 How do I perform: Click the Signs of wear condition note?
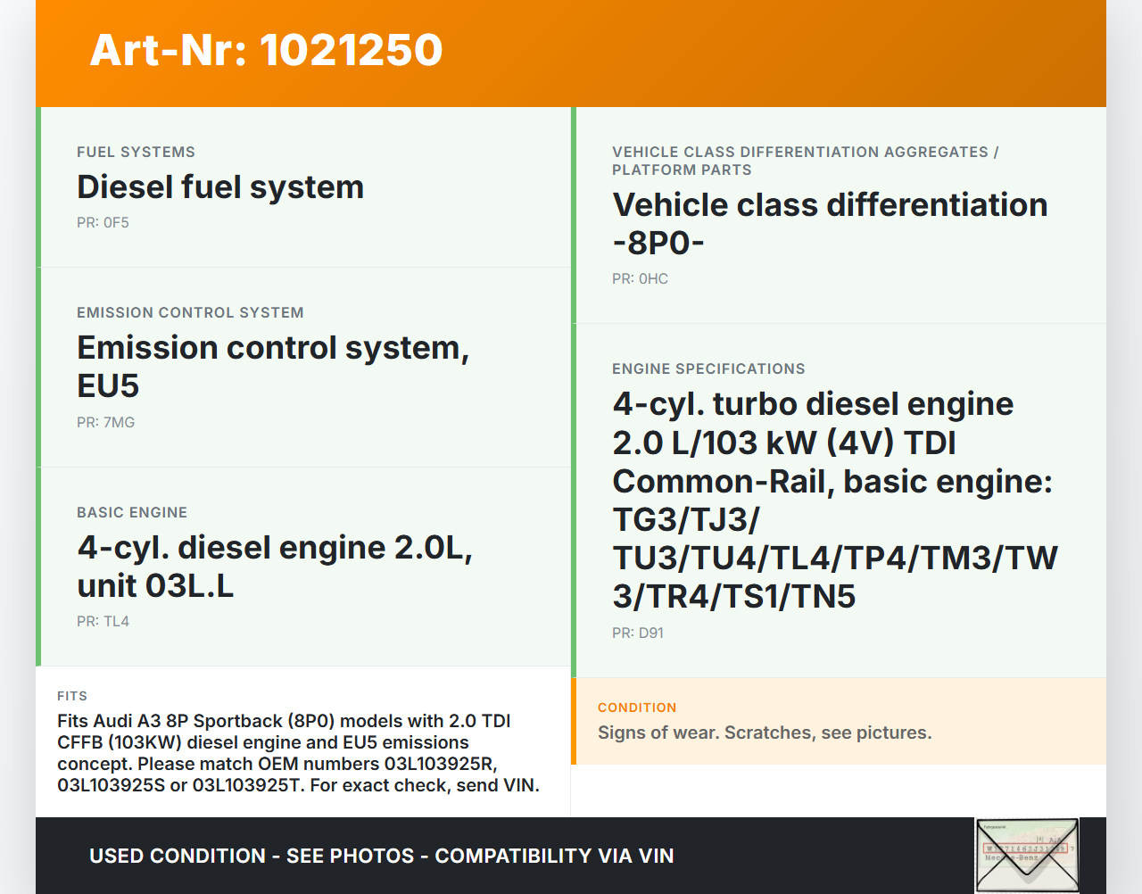pyautogui.click(x=764, y=733)
